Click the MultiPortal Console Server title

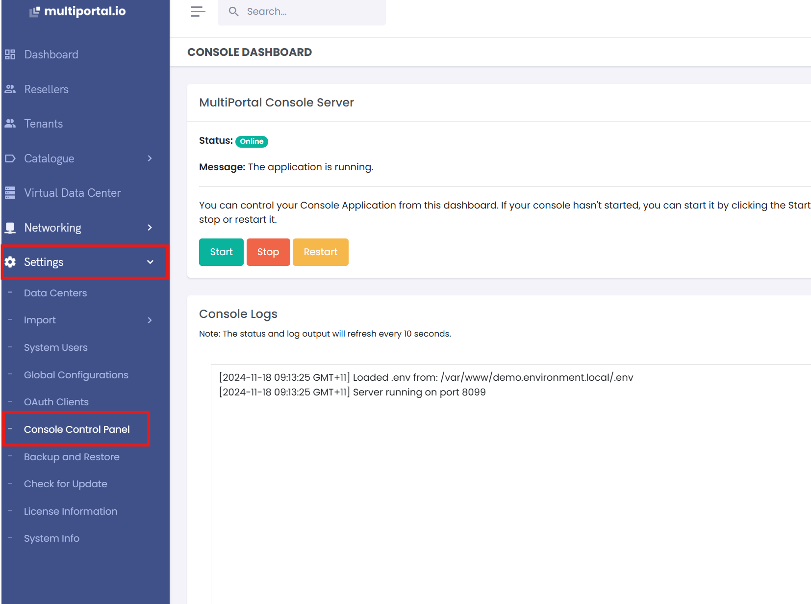(x=277, y=103)
